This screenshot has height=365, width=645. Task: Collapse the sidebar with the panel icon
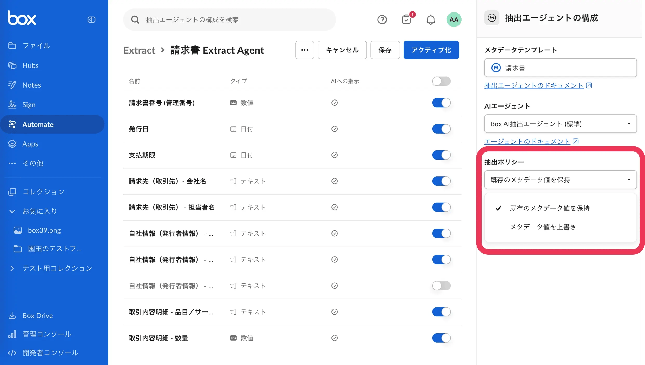pyautogui.click(x=91, y=19)
